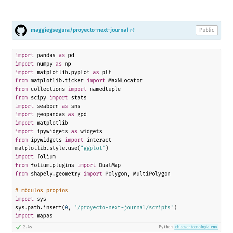
Task: Click the "ggplot" string in style.use call
Action: [x=93, y=148]
